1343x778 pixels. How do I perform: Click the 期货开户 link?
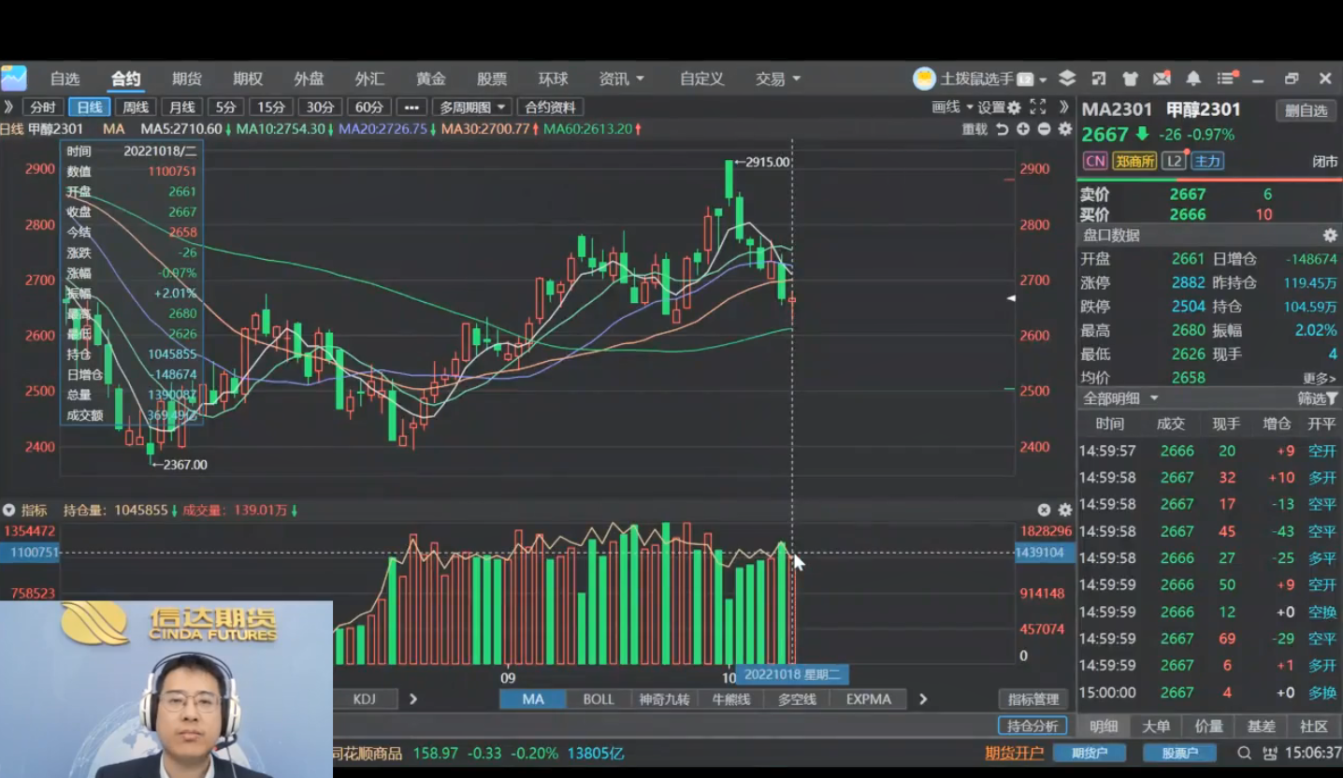pos(1014,753)
